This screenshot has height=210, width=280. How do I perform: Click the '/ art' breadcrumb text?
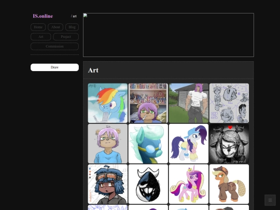(74, 16)
